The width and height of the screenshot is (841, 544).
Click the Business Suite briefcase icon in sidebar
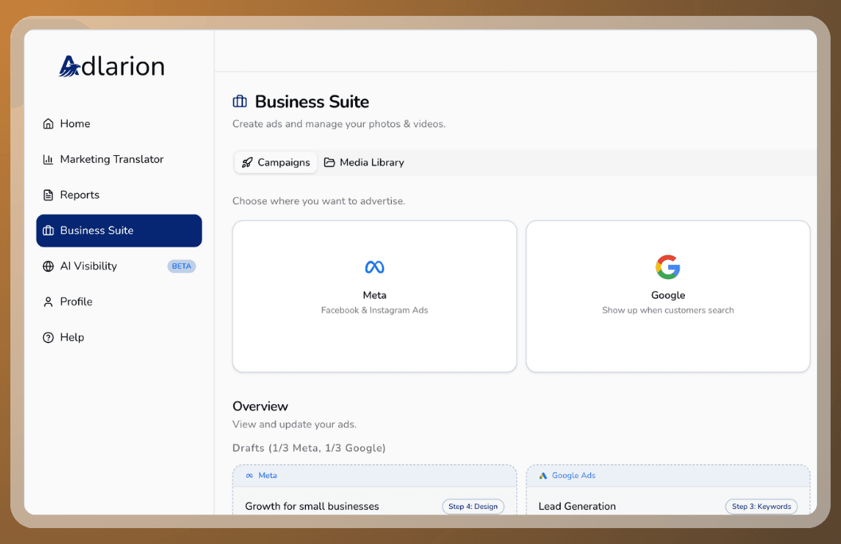coord(49,231)
